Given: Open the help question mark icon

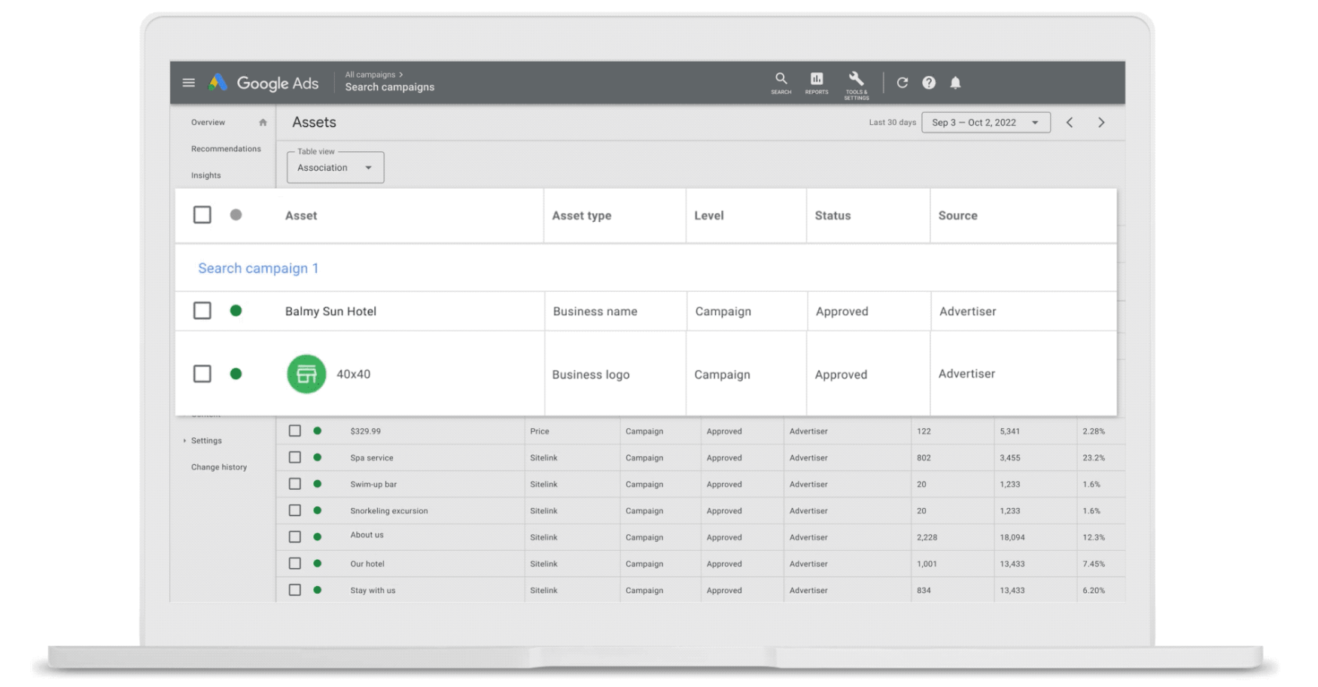Looking at the screenshot, I should tap(929, 83).
